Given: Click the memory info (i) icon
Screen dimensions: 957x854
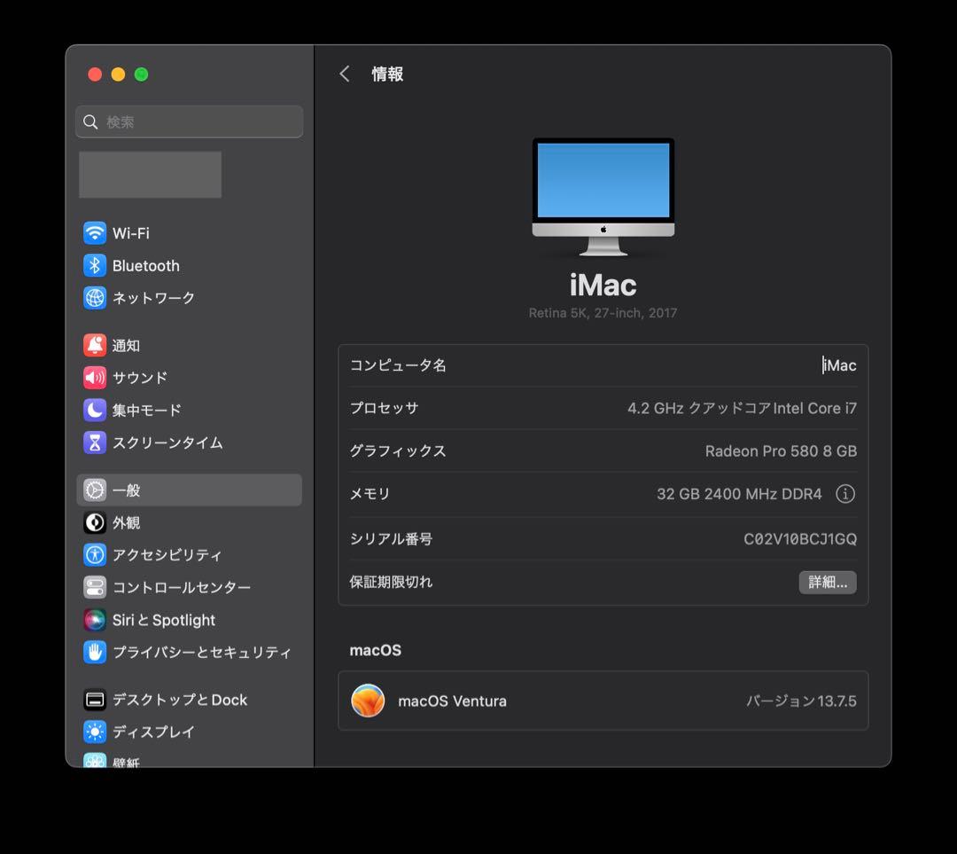Looking at the screenshot, I should [844, 494].
